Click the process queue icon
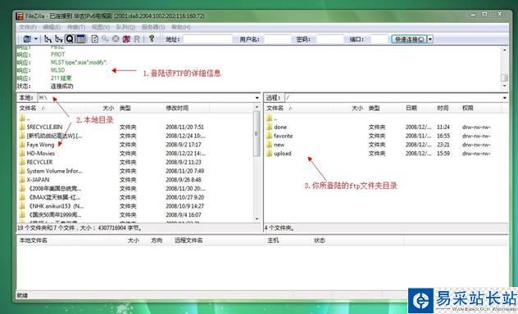518x314 pixels. coord(105,39)
